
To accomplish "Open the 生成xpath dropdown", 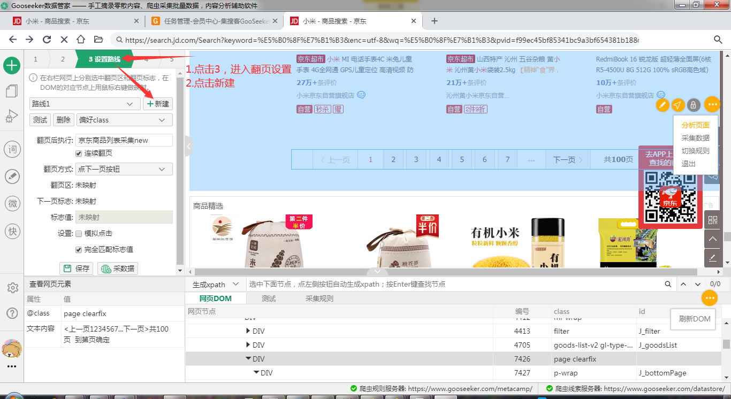I will (x=216, y=285).
